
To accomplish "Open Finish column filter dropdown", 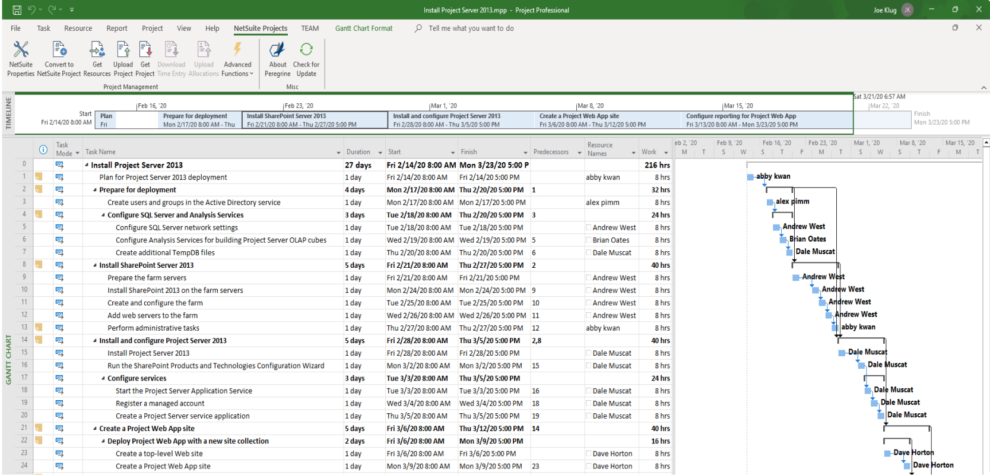I will pos(525,153).
